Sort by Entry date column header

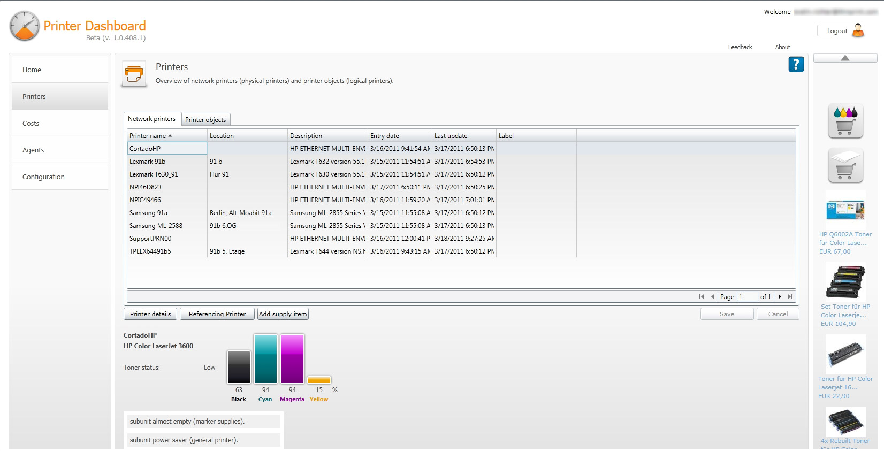(400, 136)
